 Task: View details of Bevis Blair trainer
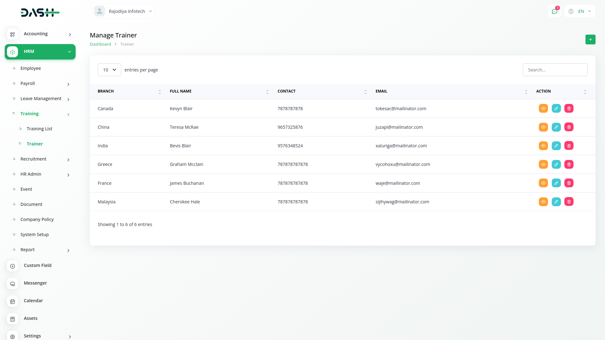(543, 146)
